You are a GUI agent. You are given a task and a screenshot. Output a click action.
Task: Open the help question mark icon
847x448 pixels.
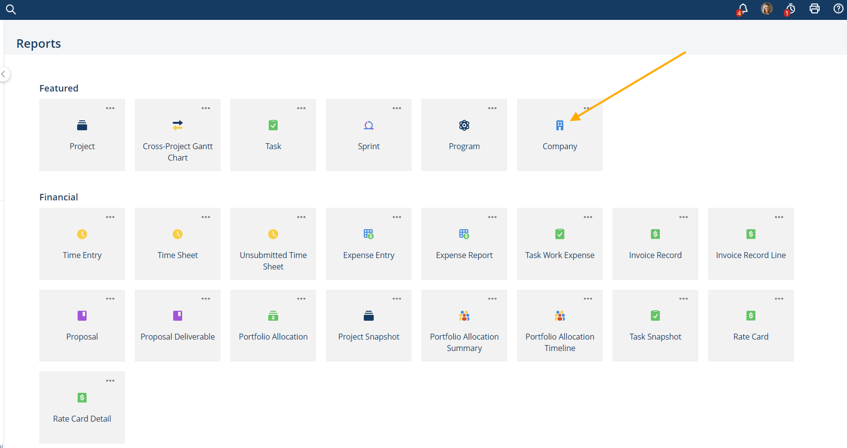839,8
